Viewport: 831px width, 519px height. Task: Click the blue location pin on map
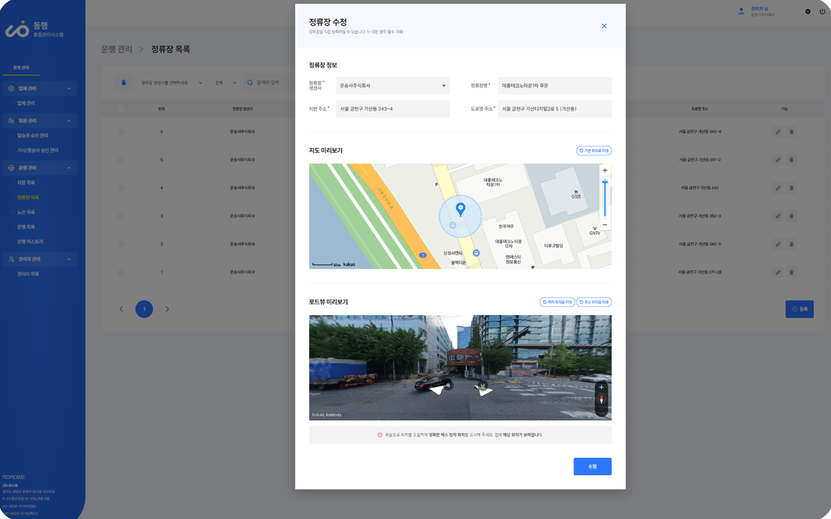click(x=460, y=209)
